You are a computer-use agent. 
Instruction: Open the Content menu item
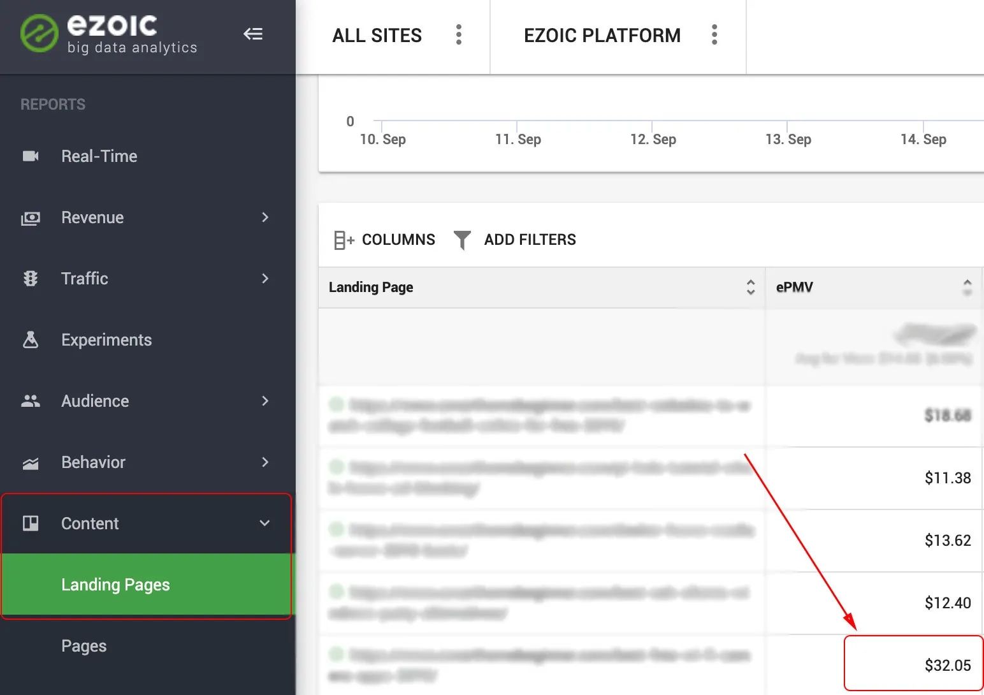147,523
